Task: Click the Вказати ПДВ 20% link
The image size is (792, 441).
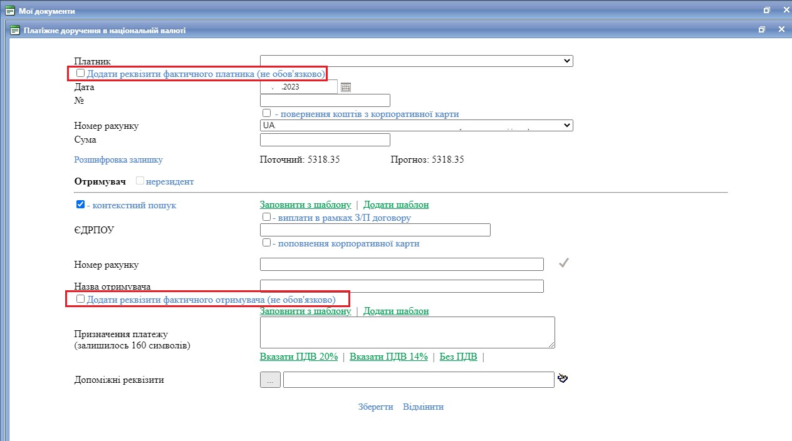Action: click(x=299, y=357)
